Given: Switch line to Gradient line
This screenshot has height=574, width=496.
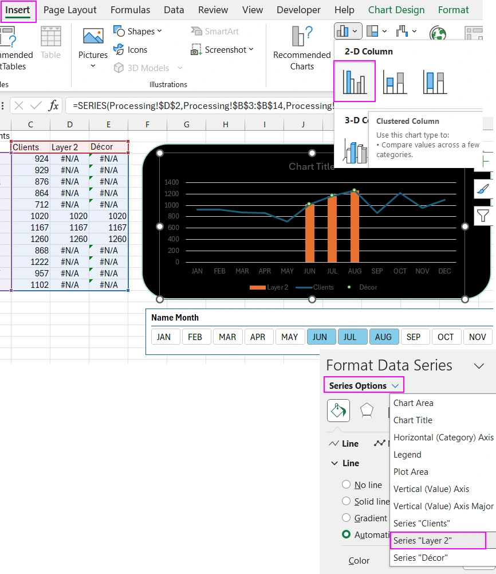Looking at the screenshot, I should coord(346,518).
